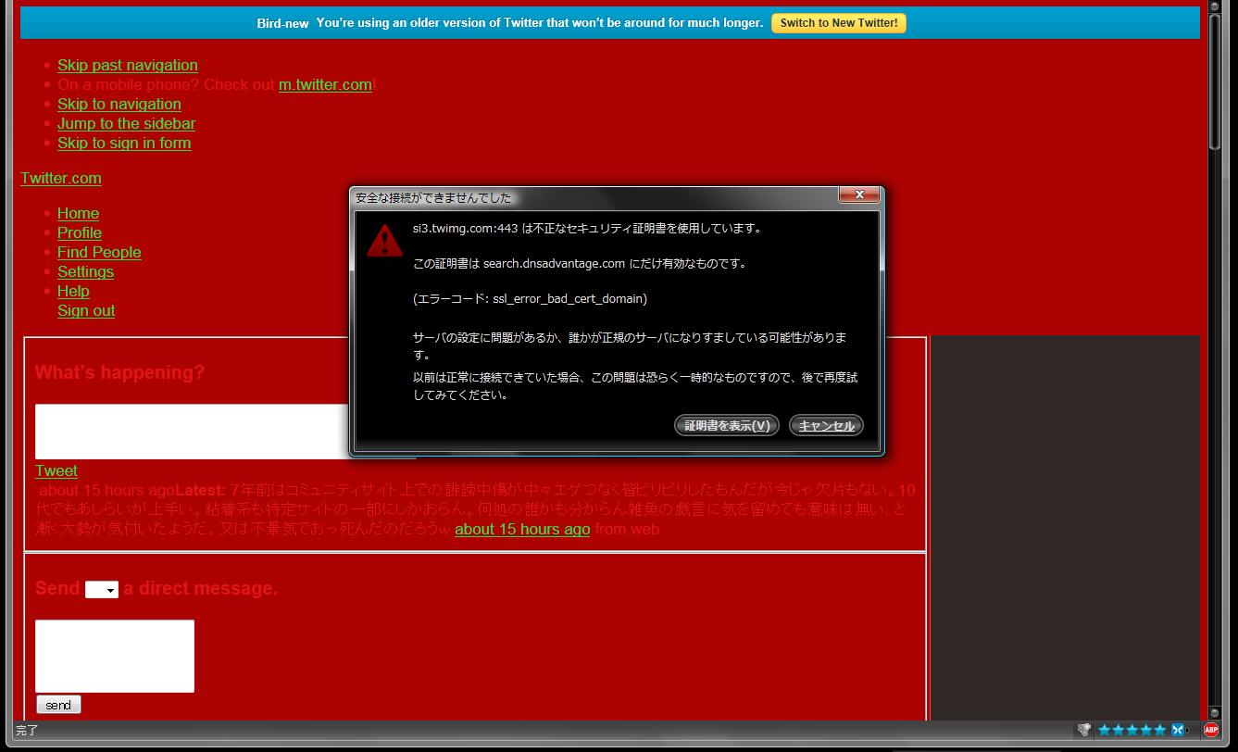
Task: Click the scrollbar down arrow at bottom
Action: coord(1216,713)
